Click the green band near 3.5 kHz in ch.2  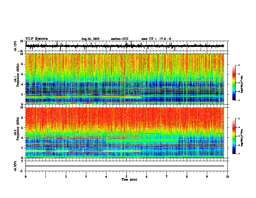(142, 140)
